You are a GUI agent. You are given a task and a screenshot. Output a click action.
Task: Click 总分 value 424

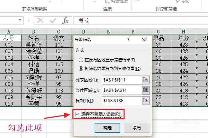click(x=183, y=71)
